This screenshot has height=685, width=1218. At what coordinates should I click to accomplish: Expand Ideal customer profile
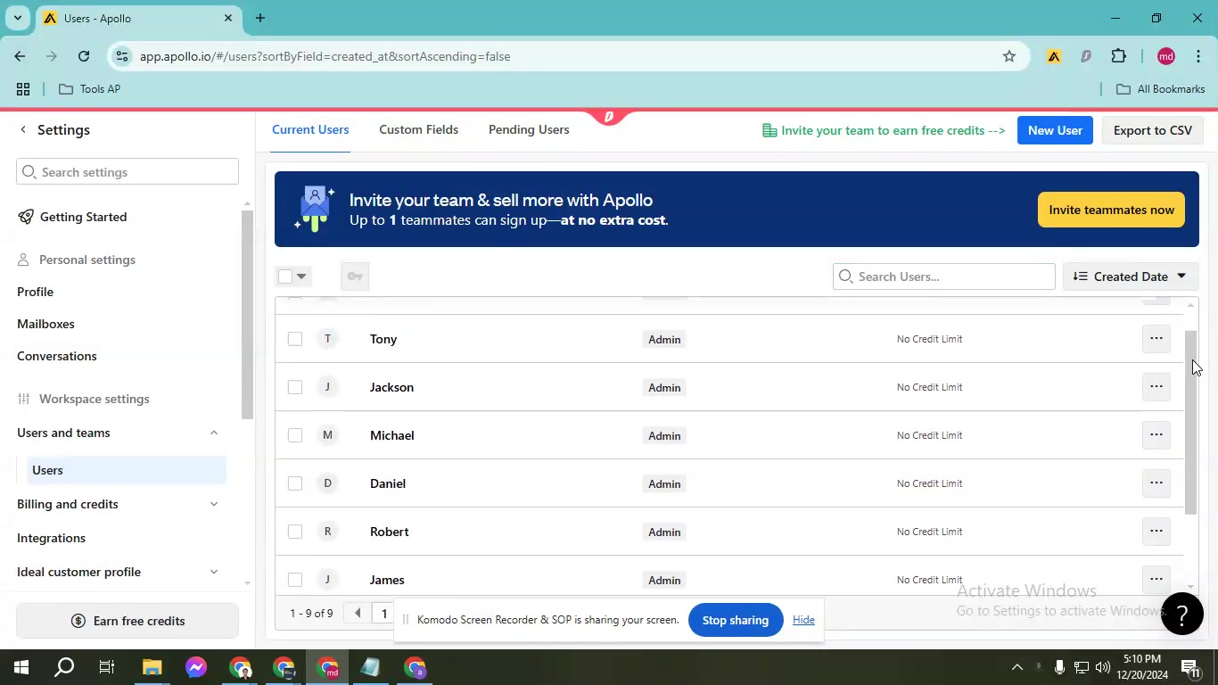(x=214, y=572)
